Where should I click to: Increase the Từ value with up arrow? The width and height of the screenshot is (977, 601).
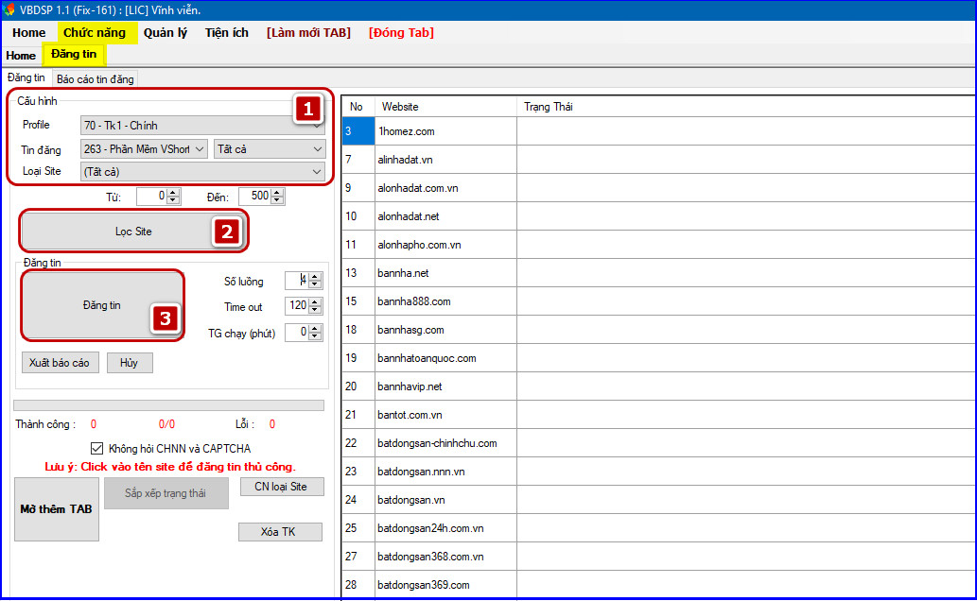[174, 193]
